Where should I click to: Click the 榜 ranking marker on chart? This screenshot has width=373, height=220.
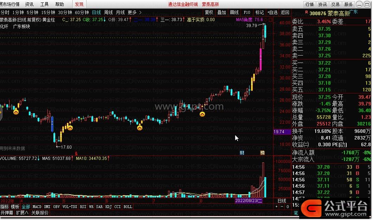(x=262, y=153)
